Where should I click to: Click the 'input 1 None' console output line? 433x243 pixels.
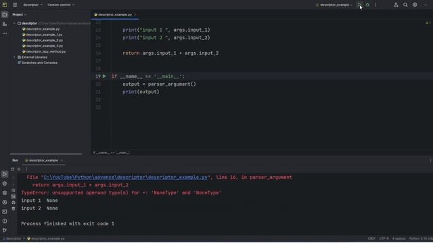(x=39, y=200)
